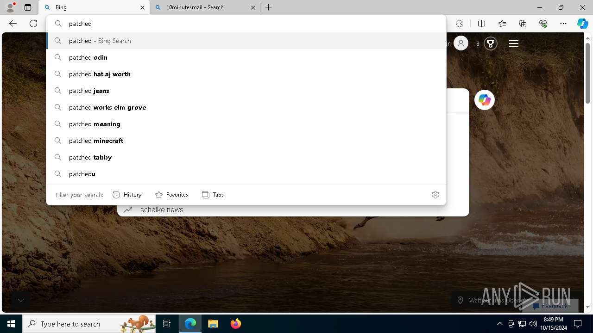
Task: Filter search by History
Action: [127, 195]
